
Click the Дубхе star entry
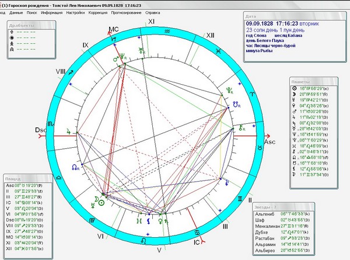pos(282,233)
